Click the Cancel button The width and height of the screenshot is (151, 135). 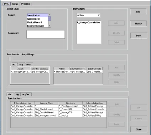139,118
